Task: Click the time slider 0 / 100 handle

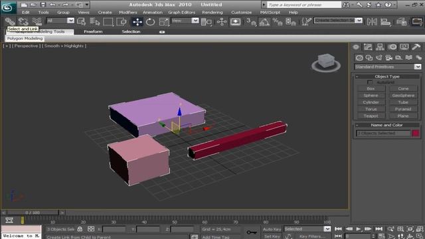Action: pyautogui.click(x=33, y=212)
